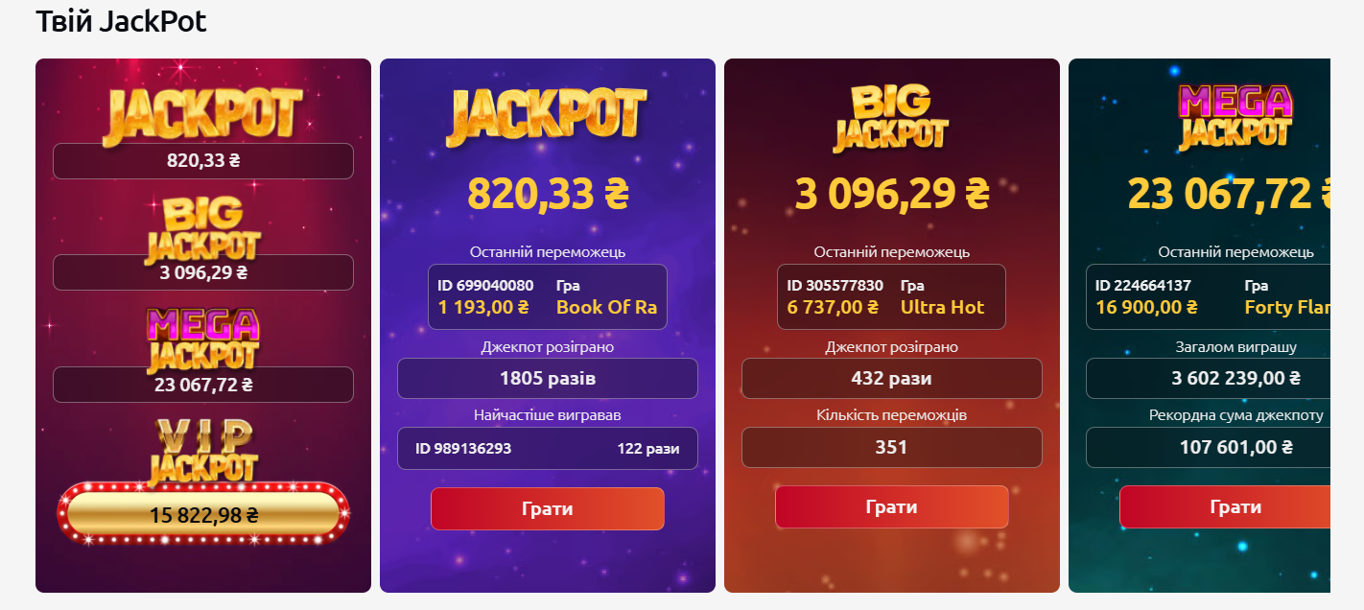This screenshot has height=610, width=1364.
Task: Click the 1805 разів stat field
Action: pos(547,379)
